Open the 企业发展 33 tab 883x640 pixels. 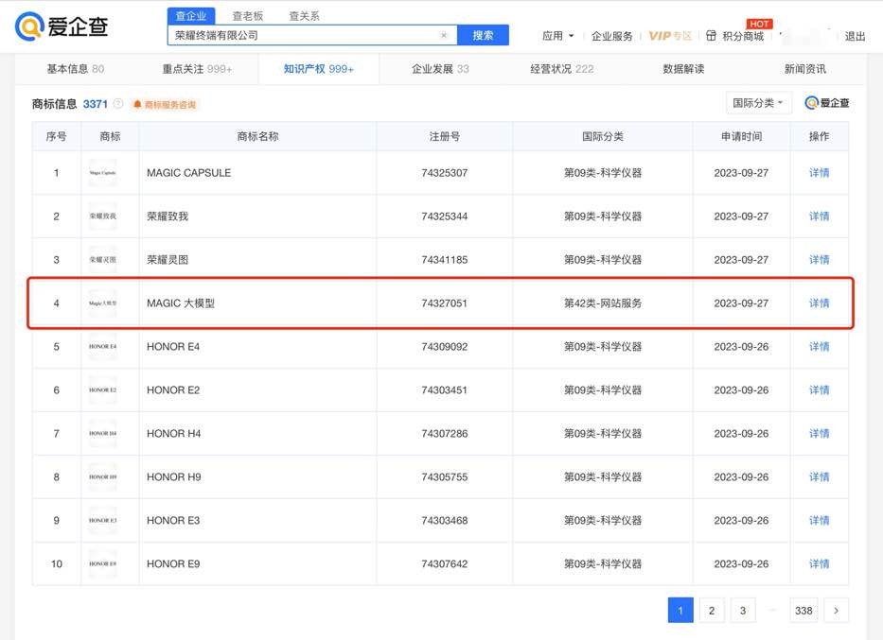click(440, 69)
